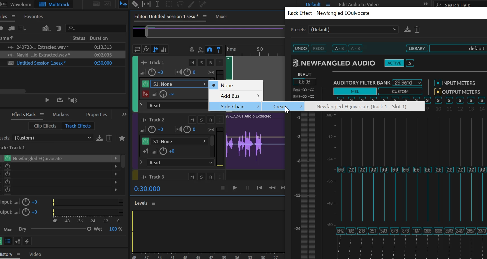Open Track 2 S1 send dropdown

pyautogui.click(x=179, y=141)
